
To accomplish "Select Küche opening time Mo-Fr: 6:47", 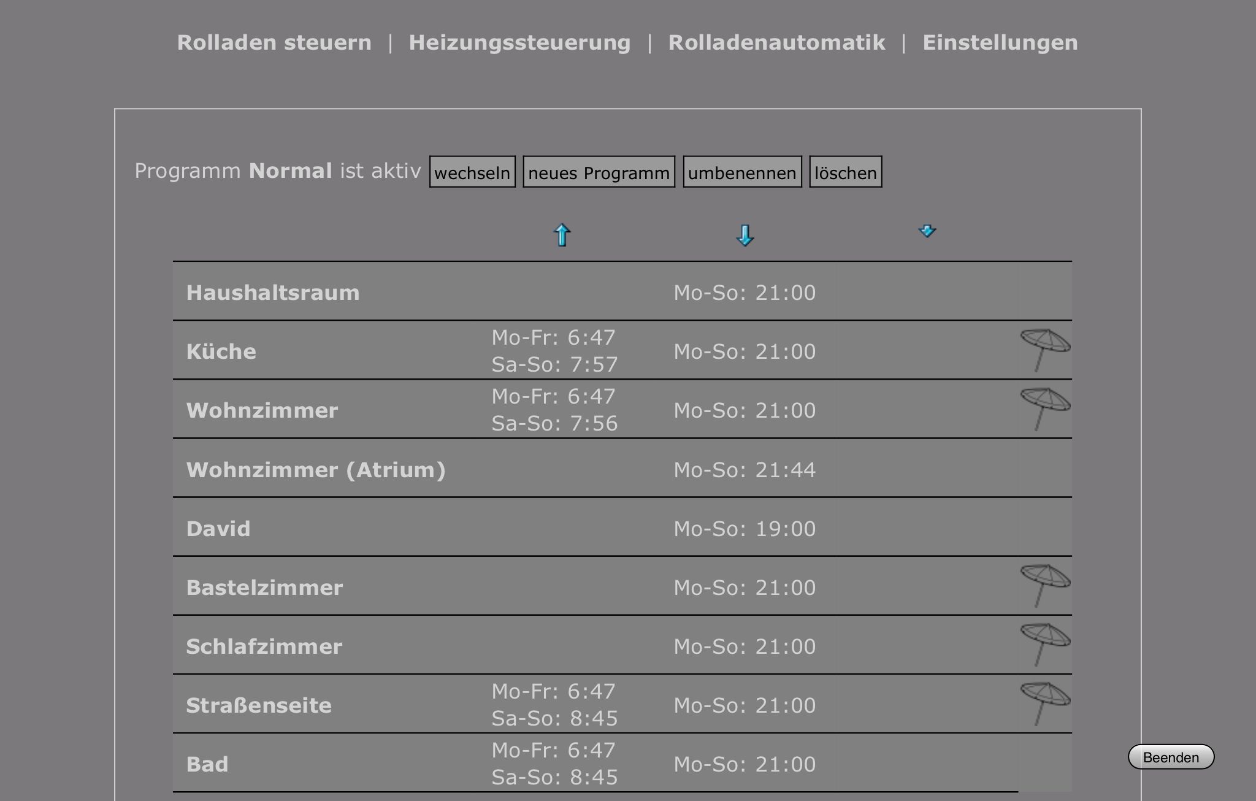I will 553,337.
